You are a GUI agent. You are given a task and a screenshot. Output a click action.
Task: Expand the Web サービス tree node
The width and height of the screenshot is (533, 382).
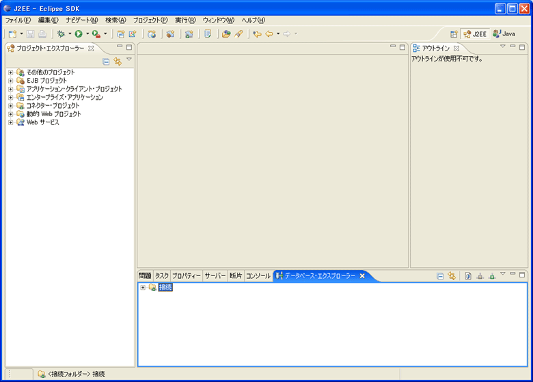(x=10, y=122)
